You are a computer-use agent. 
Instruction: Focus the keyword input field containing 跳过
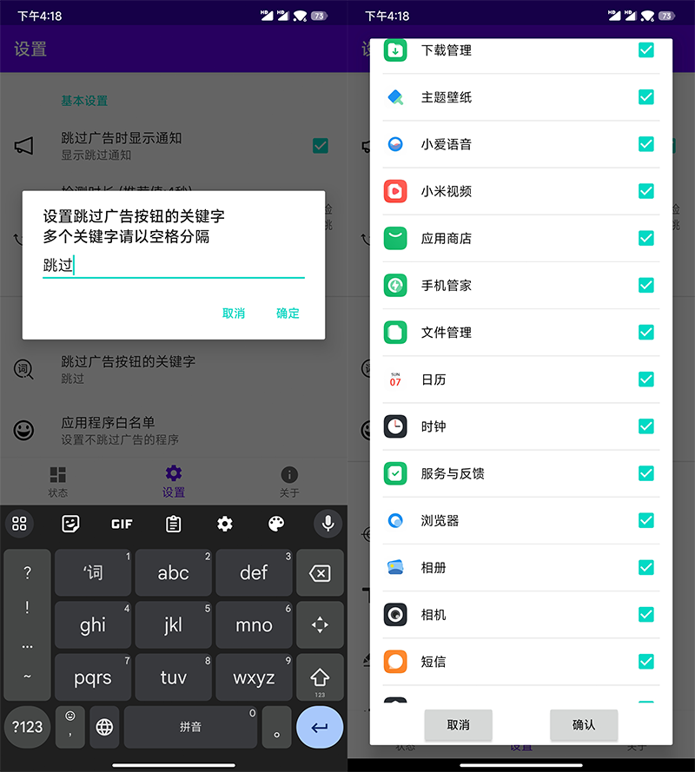click(x=174, y=266)
